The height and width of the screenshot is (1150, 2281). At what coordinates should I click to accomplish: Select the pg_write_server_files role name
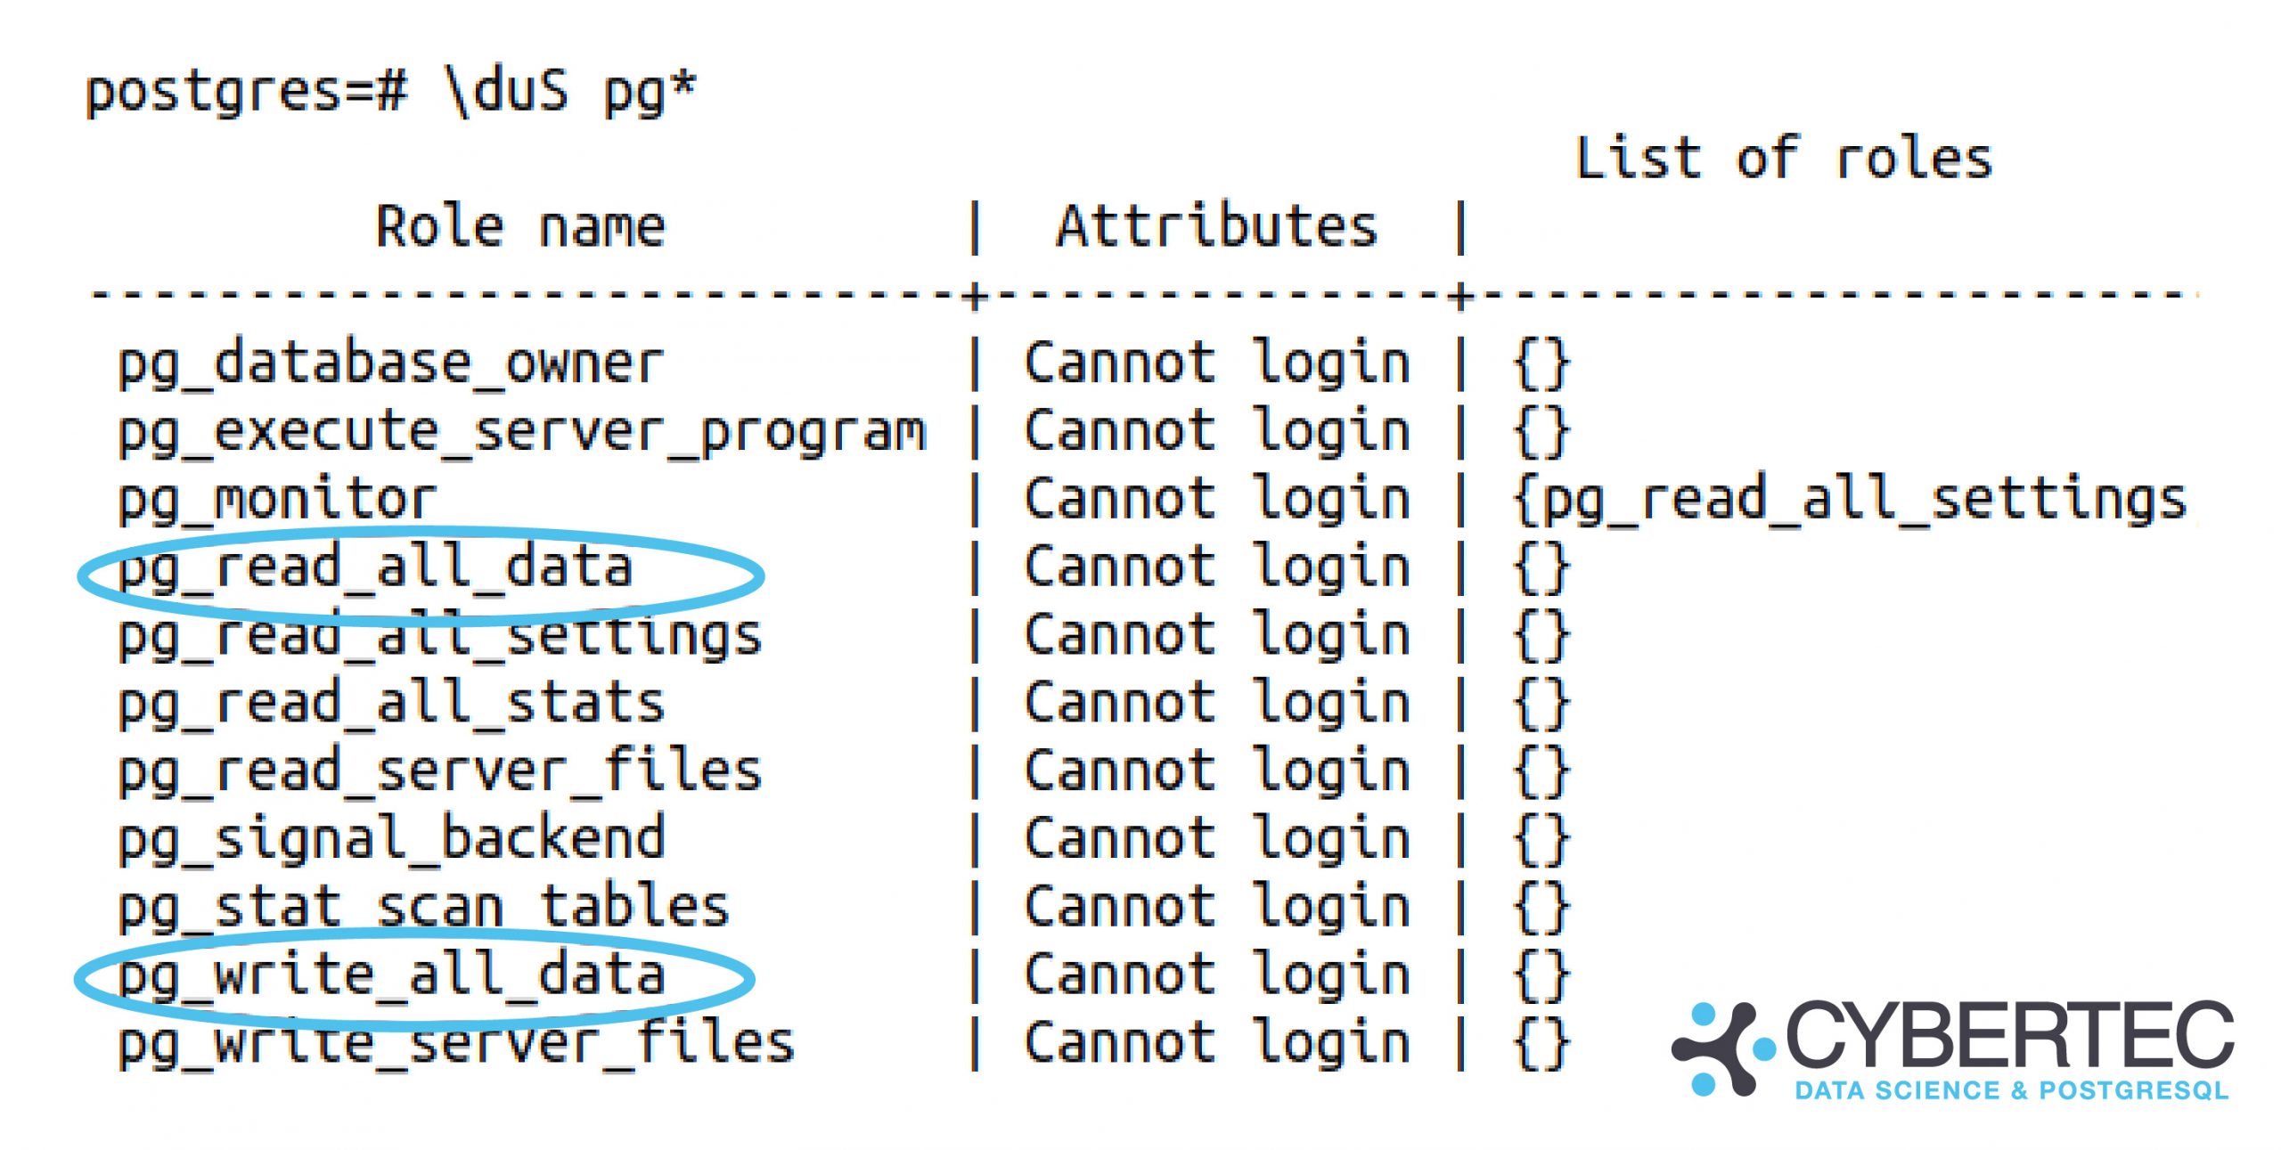(x=456, y=1044)
